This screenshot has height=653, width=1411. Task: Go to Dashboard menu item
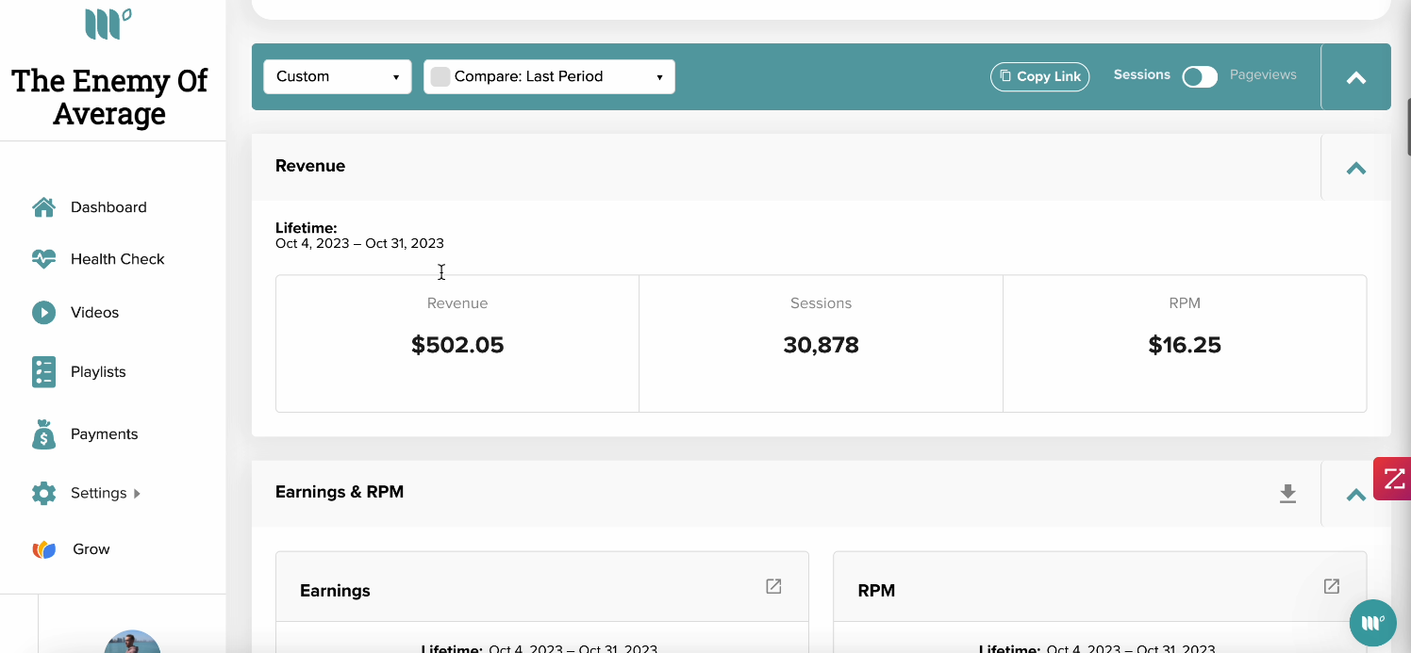pos(108,207)
